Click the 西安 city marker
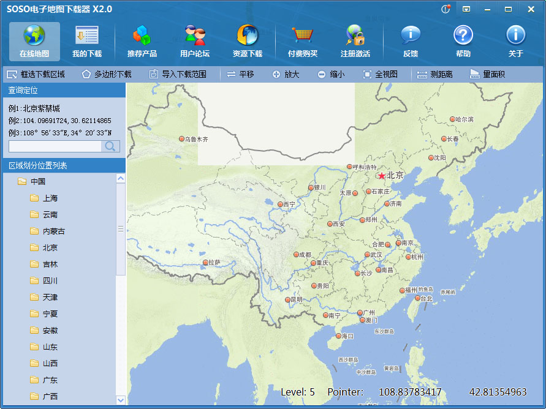 (330, 224)
